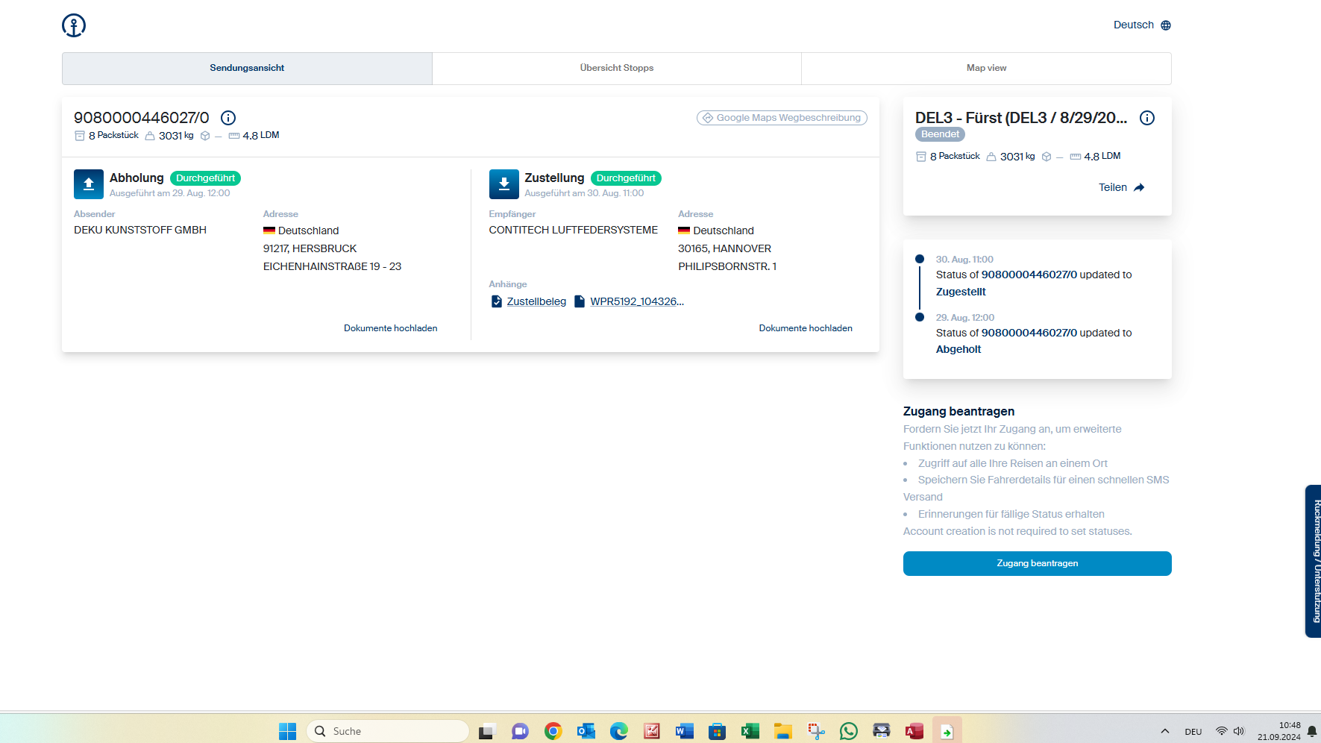Open Microsoft Edge from the taskbar
1321x743 pixels.
(619, 731)
